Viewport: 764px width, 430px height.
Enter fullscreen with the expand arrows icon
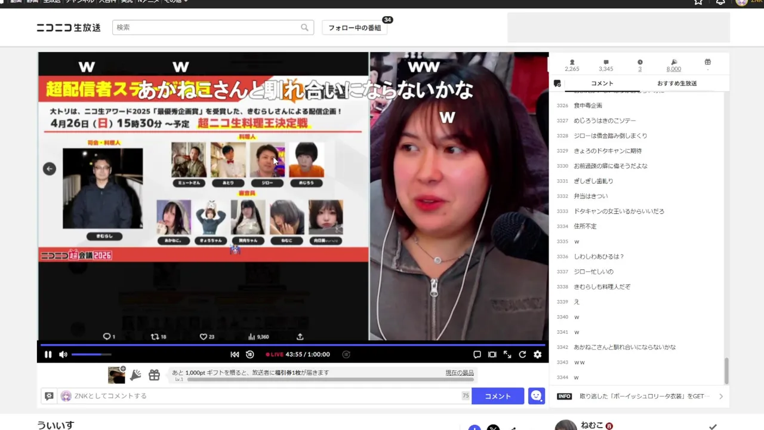[507, 354]
